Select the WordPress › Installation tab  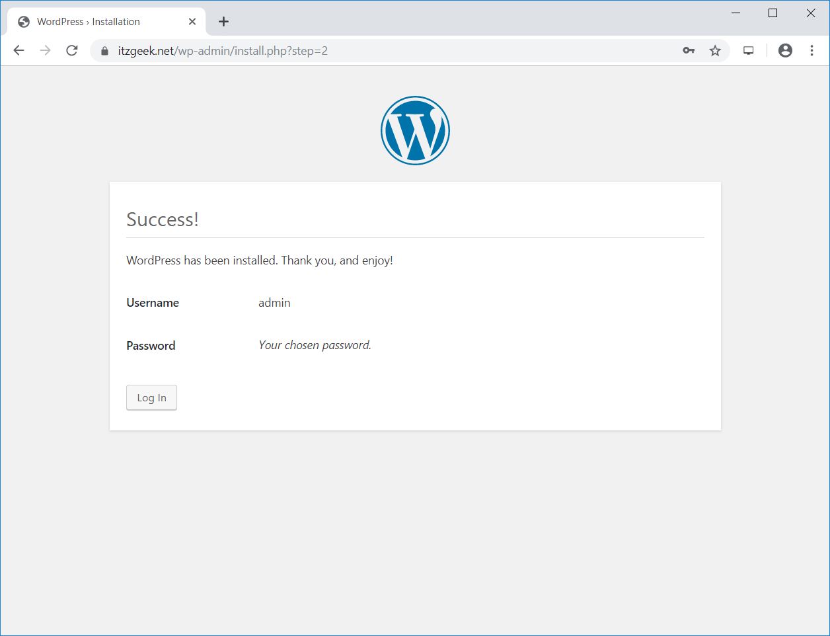point(106,21)
